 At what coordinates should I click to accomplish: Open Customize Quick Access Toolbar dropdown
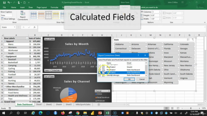pyautogui.click(x=29, y=3)
